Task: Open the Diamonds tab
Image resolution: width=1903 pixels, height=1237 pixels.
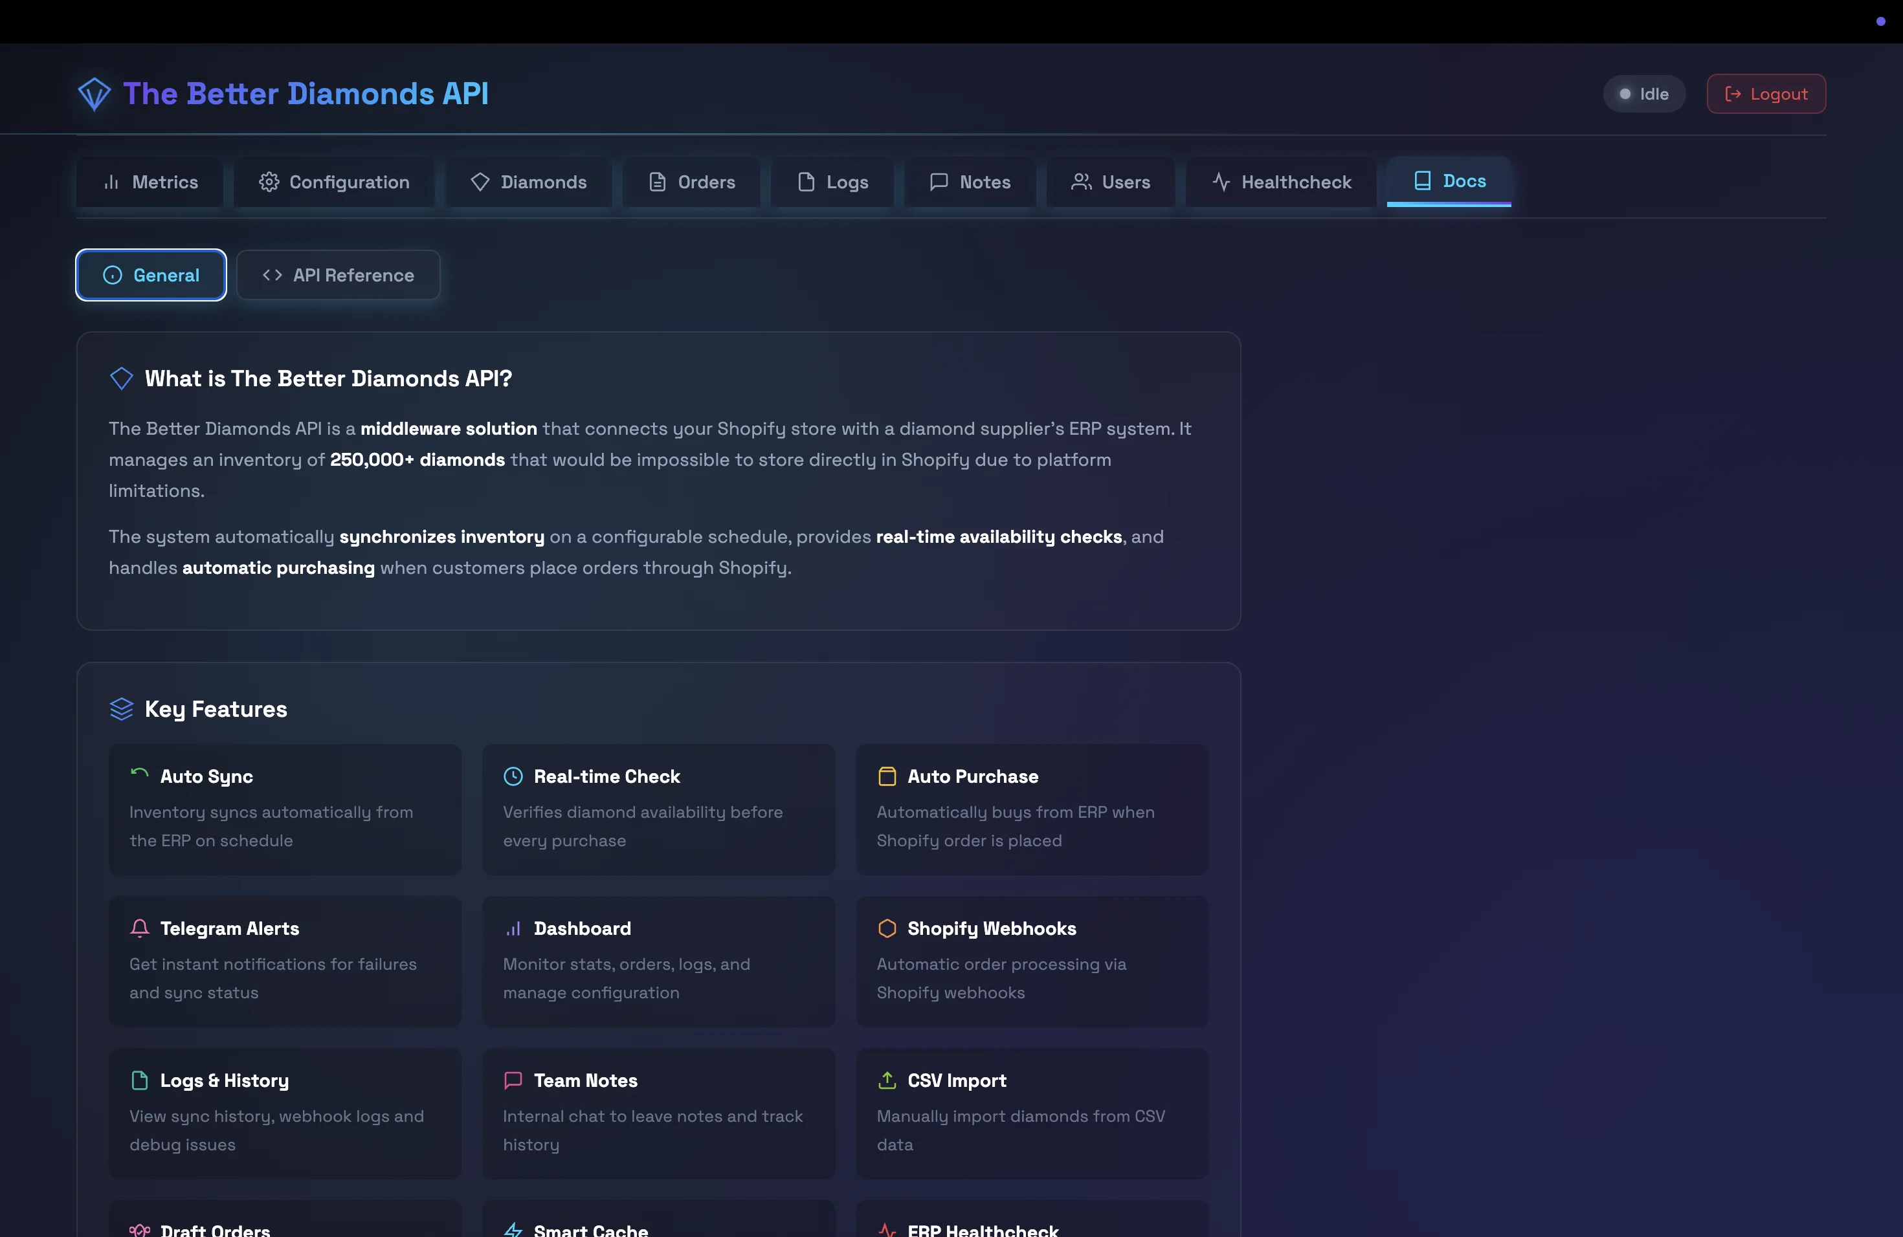Action: click(x=529, y=182)
